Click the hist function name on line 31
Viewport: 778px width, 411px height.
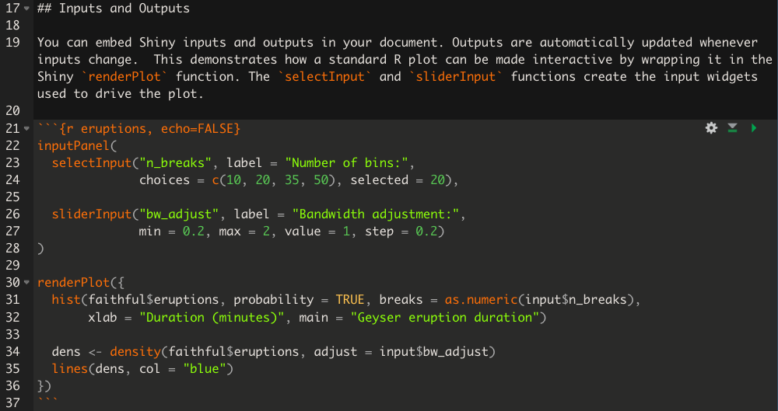[x=66, y=300]
